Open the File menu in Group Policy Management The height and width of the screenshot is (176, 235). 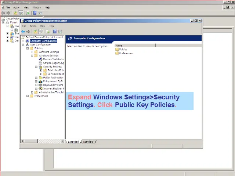click(7, 7)
